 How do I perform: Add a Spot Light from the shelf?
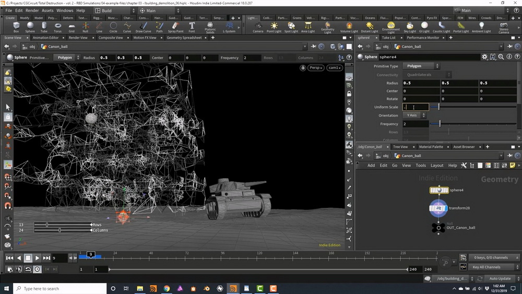tap(291, 27)
